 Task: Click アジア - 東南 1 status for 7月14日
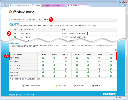[43, 58]
